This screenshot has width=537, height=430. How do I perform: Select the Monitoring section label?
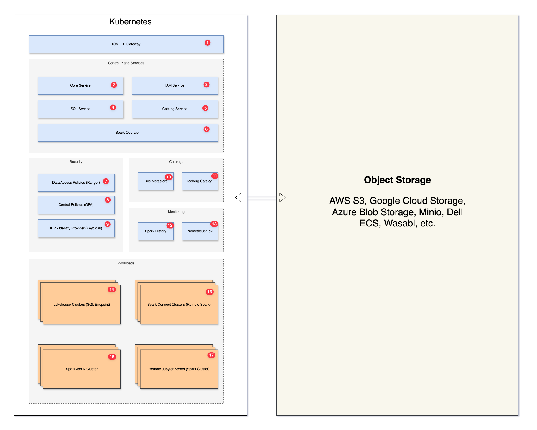(x=176, y=211)
